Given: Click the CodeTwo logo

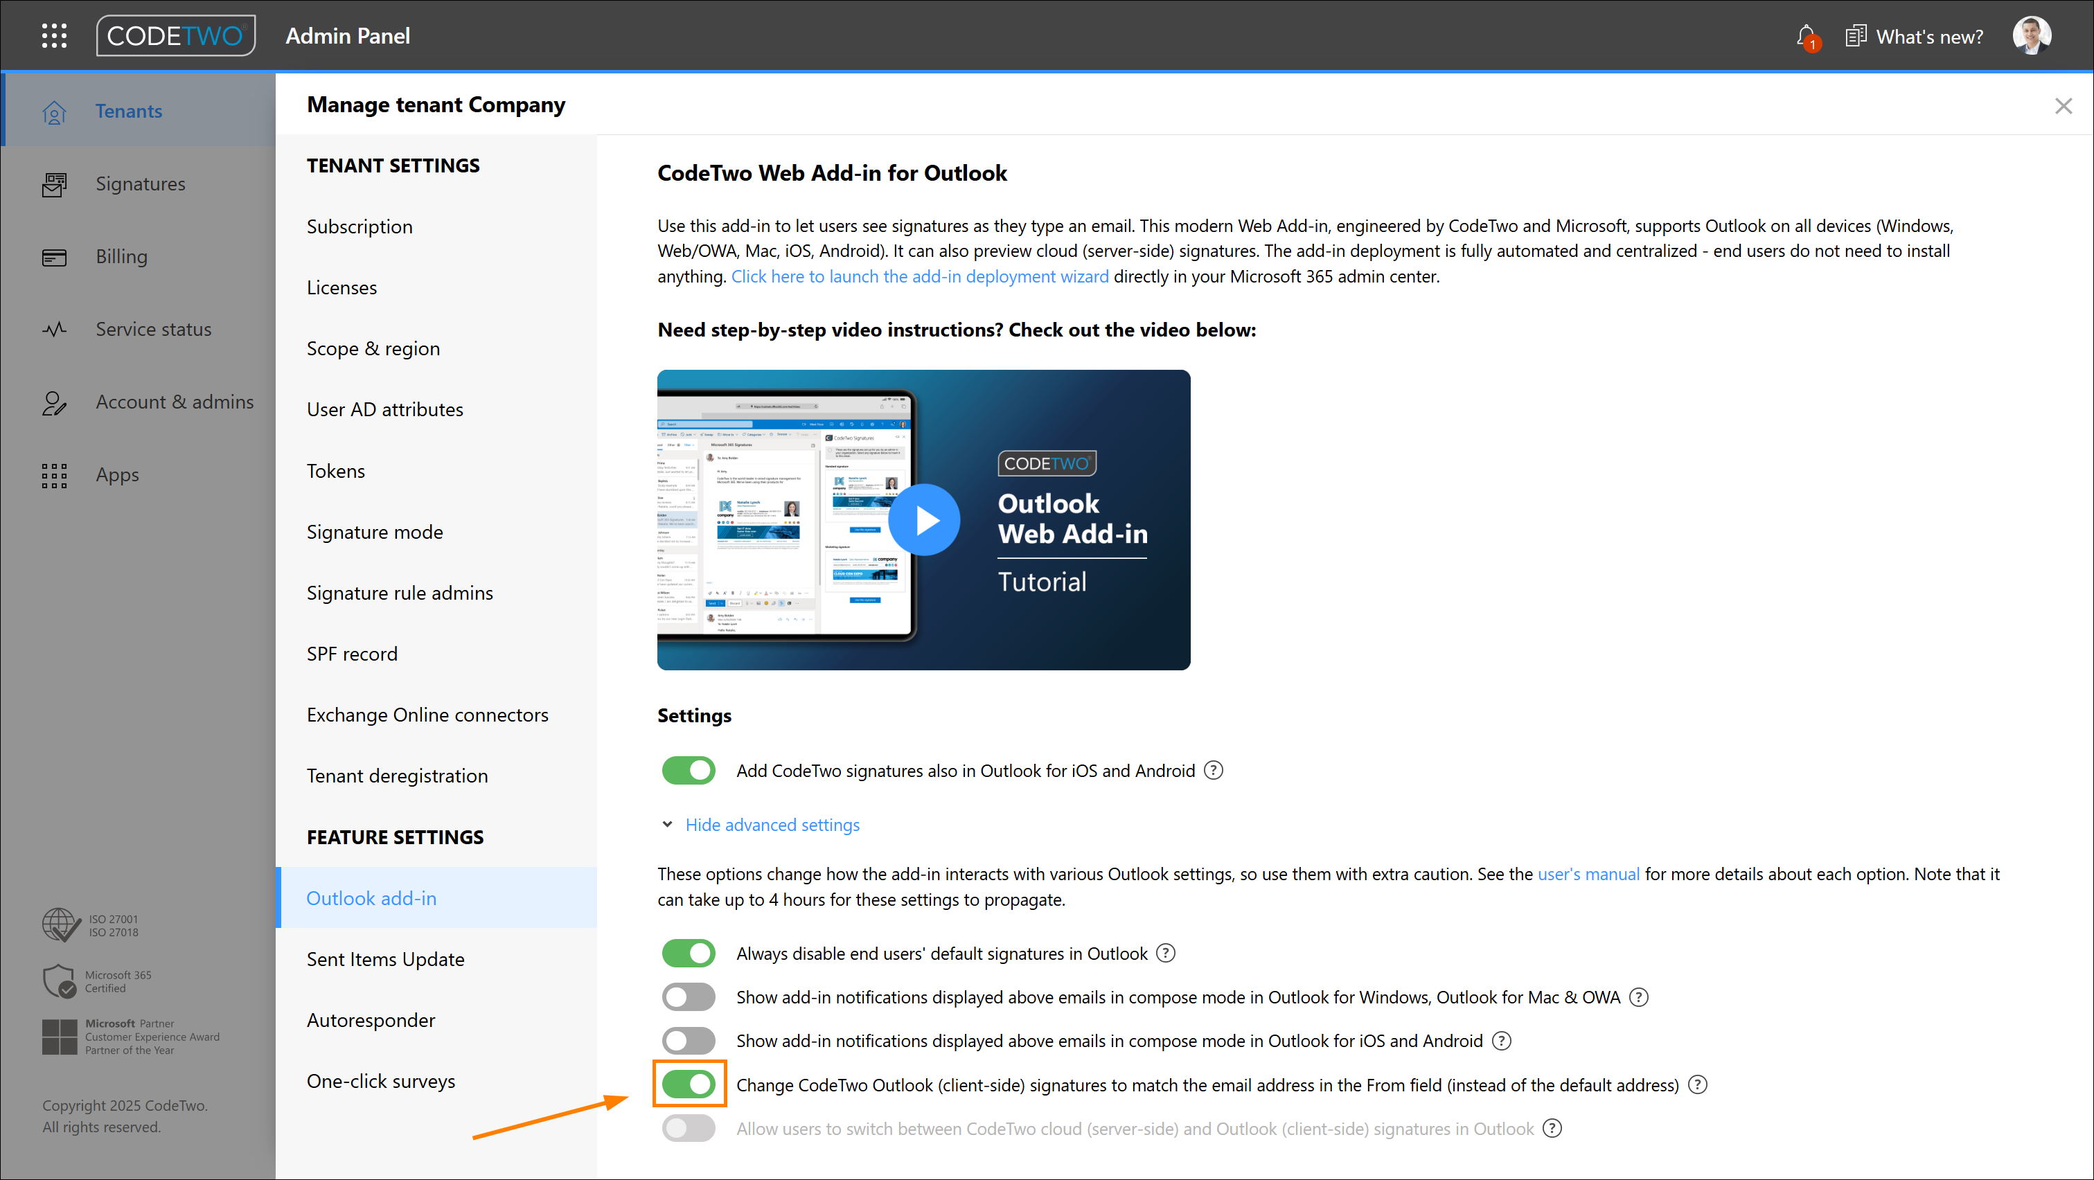Looking at the screenshot, I should [x=175, y=36].
